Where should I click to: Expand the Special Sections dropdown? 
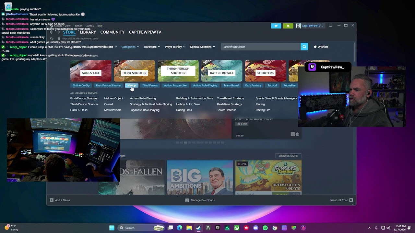[202, 47]
